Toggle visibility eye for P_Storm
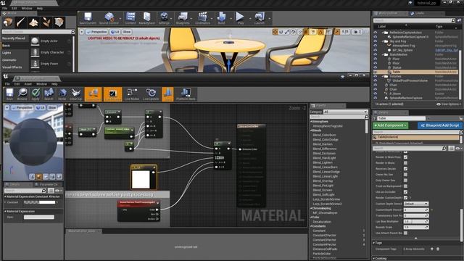464x261 pixels. pyautogui.click(x=376, y=94)
